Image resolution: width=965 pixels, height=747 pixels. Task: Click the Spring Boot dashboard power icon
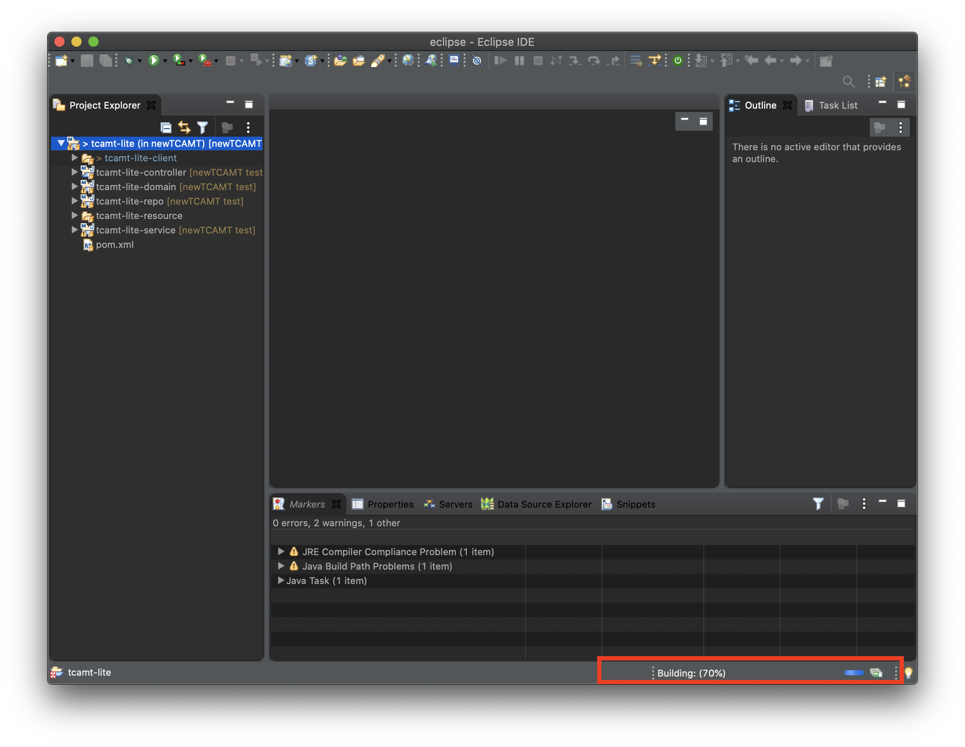pyautogui.click(x=677, y=61)
